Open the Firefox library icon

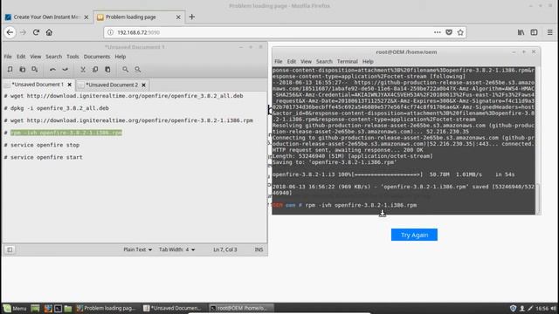pos(521,32)
